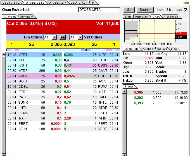Click the Clean Enviro Tech company name
190x156 pixels.
[x=16, y=10]
